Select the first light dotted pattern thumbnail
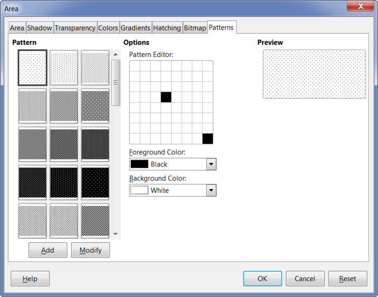Screen dimensions: 378x297 32,67
